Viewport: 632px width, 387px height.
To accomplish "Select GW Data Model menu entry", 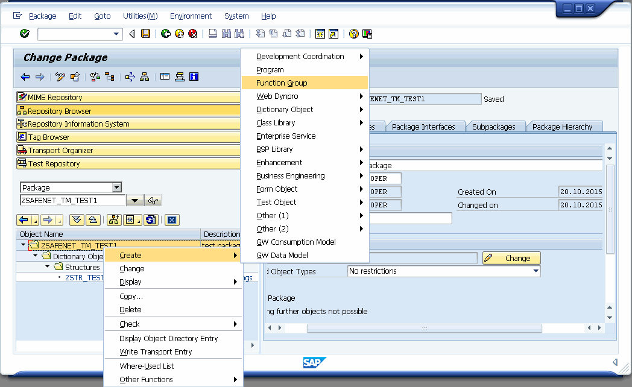I will click(x=305, y=256).
